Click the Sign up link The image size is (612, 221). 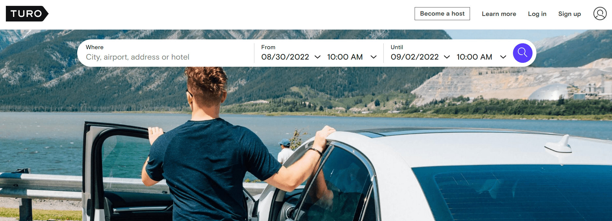point(569,14)
